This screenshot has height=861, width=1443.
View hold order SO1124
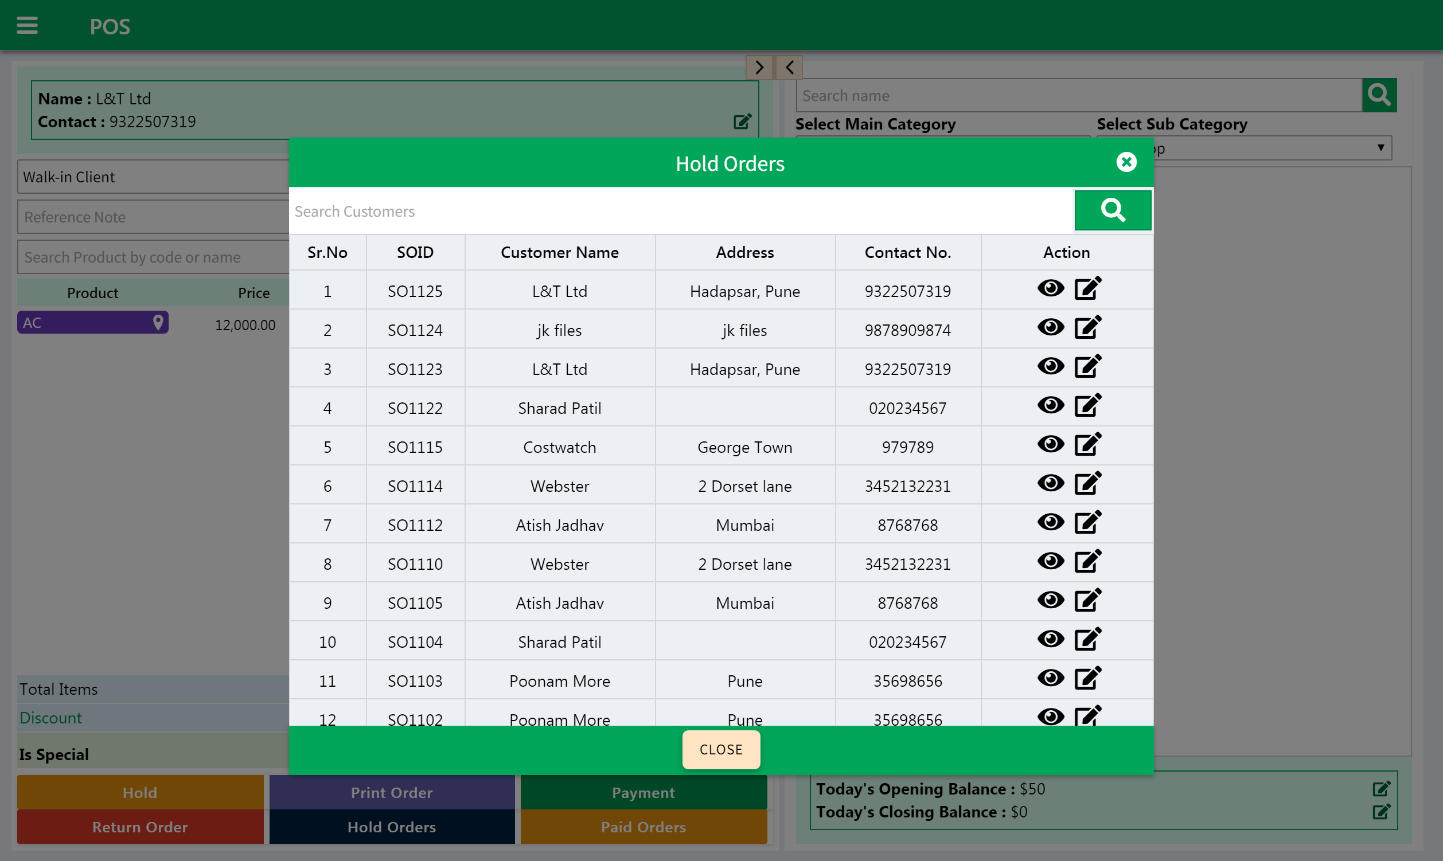tap(1051, 327)
